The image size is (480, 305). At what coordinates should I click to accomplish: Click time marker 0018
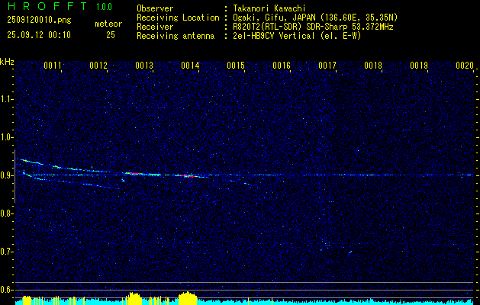(373, 66)
